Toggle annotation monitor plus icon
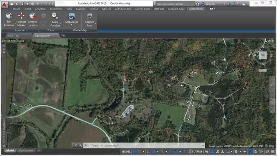This screenshot has height=156, width=277. pyautogui.click(x=245, y=152)
